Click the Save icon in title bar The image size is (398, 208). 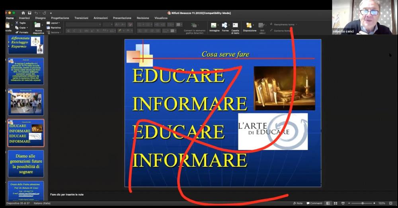point(29,13)
